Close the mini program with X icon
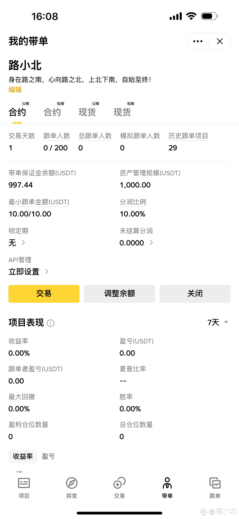 [x=220, y=41]
